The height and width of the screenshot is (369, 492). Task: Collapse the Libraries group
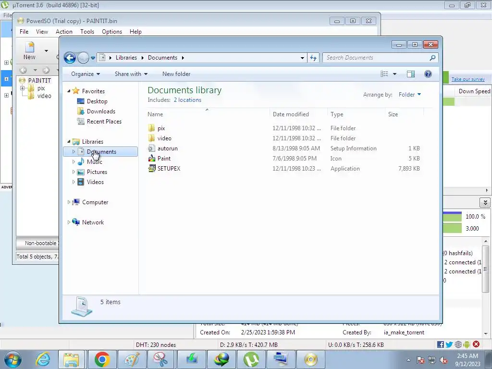[x=69, y=142]
